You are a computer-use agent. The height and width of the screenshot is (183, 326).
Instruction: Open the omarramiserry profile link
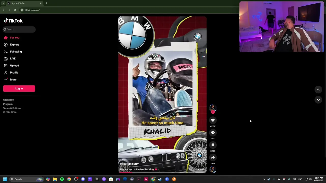(129, 164)
